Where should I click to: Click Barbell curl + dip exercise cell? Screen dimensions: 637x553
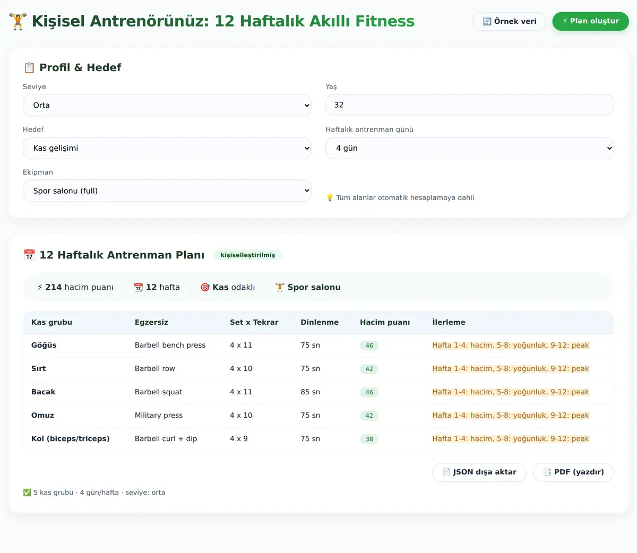(x=166, y=438)
